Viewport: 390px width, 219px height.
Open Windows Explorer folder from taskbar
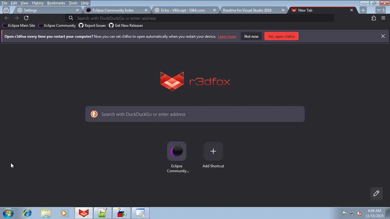[46, 213]
